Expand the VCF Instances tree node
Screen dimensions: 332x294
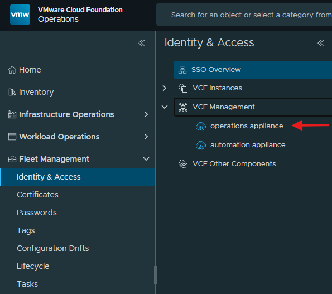(x=165, y=88)
